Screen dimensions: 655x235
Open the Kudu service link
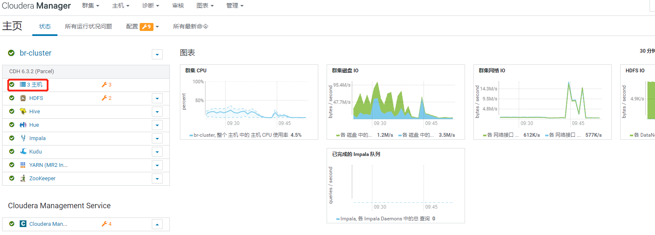click(x=36, y=152)
